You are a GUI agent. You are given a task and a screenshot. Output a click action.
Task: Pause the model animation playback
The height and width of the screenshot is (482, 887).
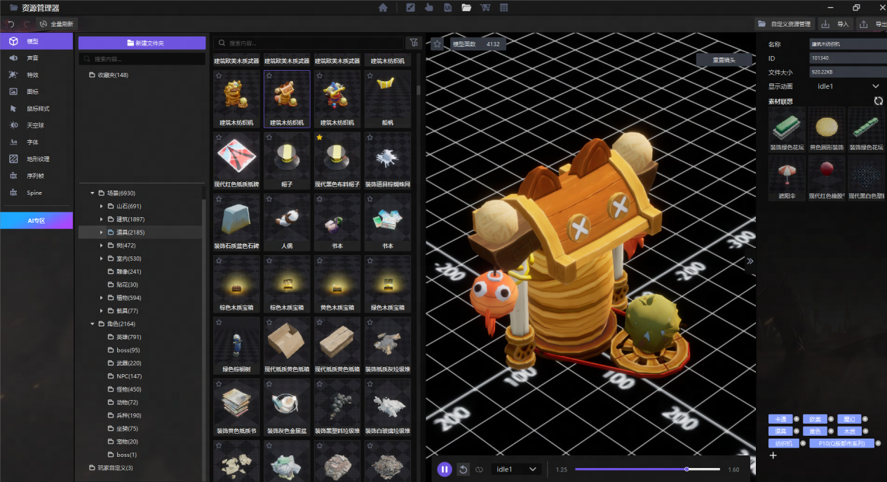point(445,469)
